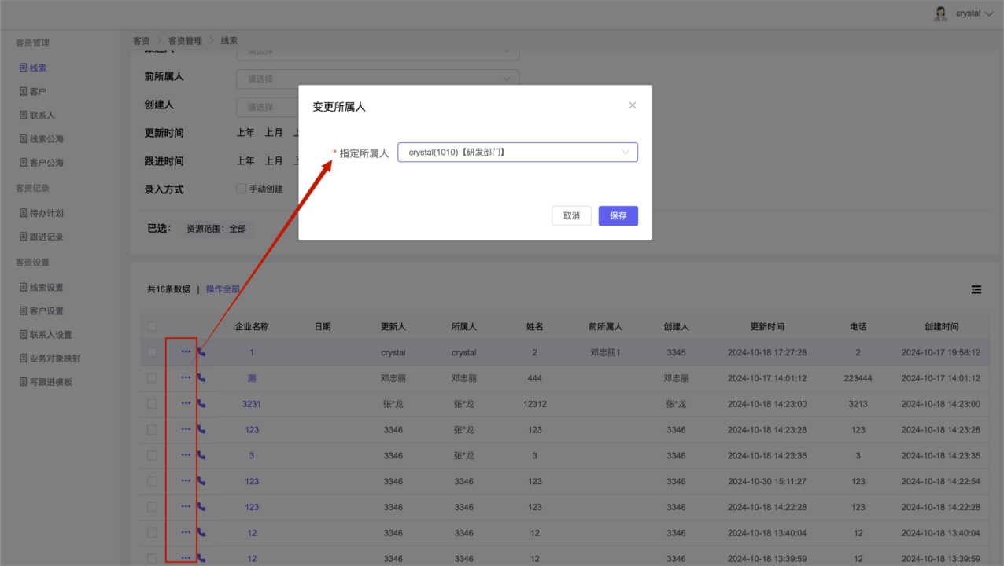
Task: Open more actions for row updated 14:23:28
Action: click(x=186, y=429)
